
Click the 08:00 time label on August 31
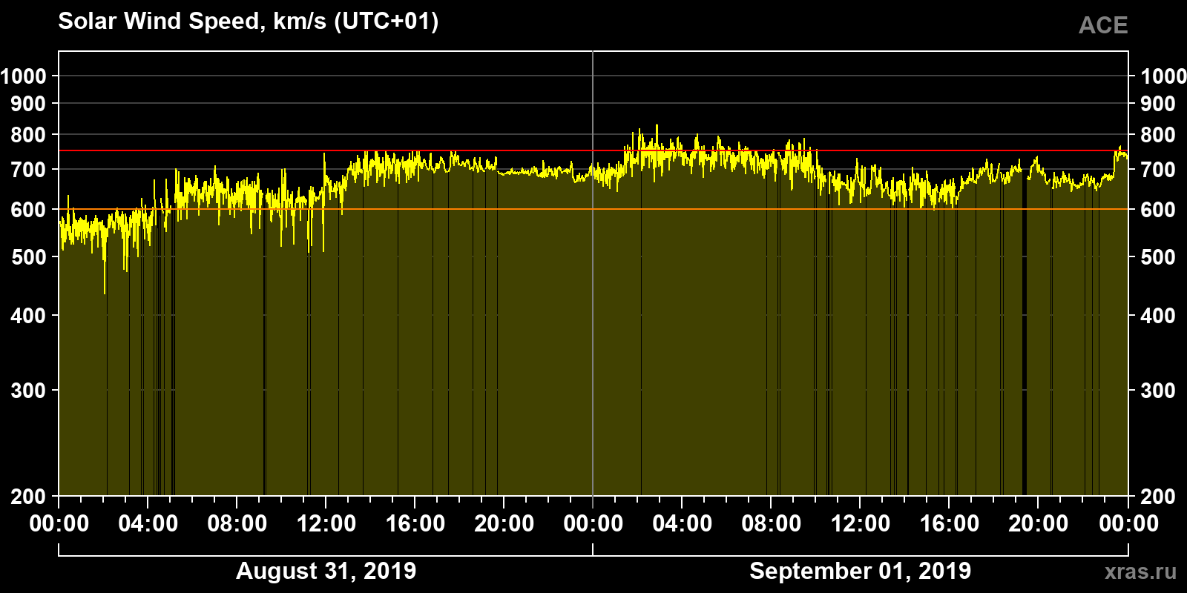pos(237,524)
